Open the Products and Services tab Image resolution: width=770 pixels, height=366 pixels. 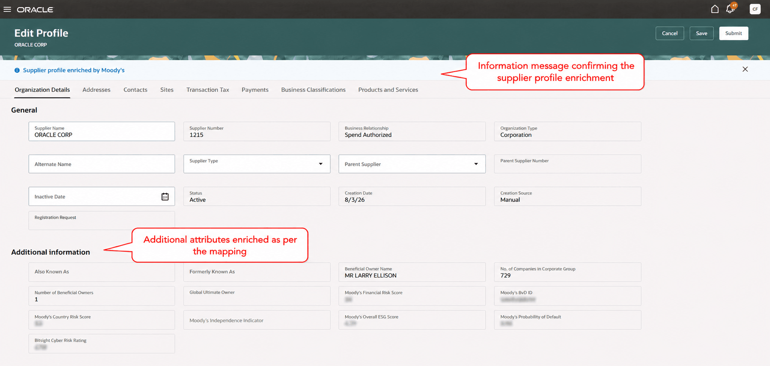[x=388, y=90]
